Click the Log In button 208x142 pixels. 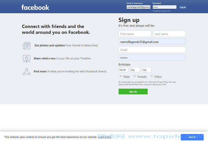(x=183, y=7)
